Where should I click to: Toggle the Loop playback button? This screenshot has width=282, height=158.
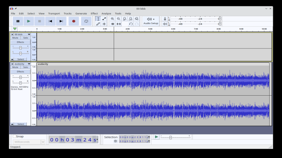point(86,21)
